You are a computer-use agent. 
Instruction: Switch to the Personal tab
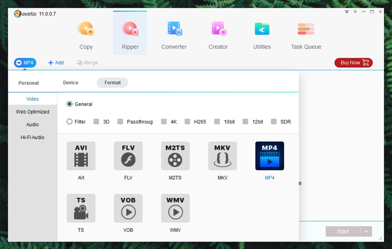29,83
